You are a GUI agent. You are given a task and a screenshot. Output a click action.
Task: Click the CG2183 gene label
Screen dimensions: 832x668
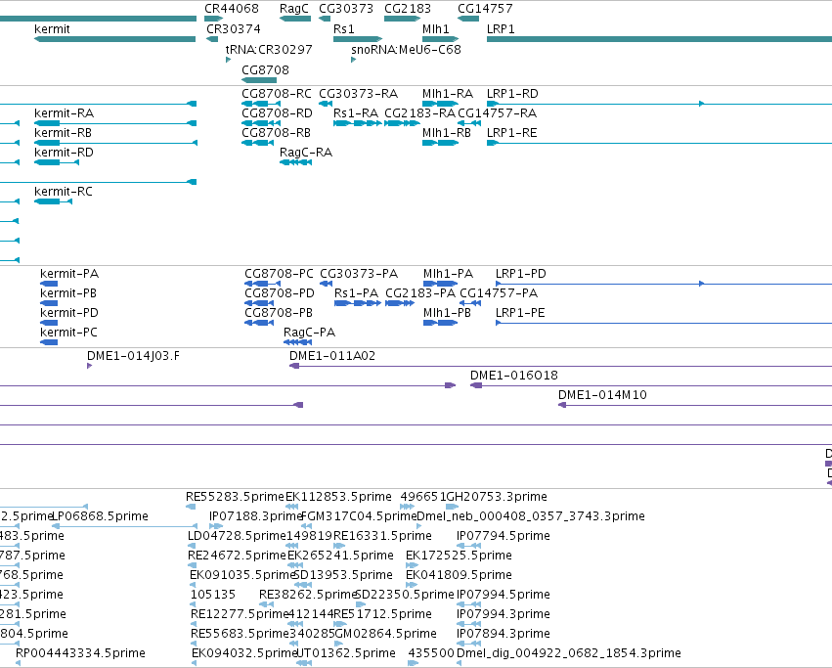click(x=408, y=9)
